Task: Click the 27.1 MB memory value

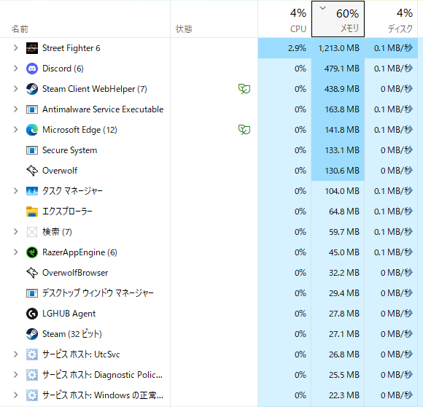Action: 344,334
